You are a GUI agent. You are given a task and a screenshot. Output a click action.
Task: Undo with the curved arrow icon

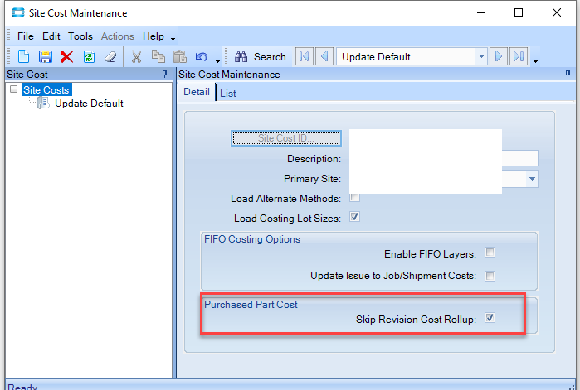click(x=202, y=57)
